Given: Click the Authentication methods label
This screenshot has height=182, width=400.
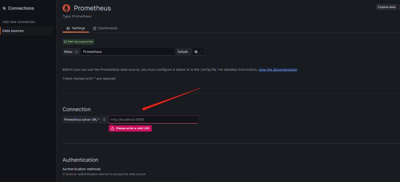Looking at the screenshot, I should tap(82, 169).
